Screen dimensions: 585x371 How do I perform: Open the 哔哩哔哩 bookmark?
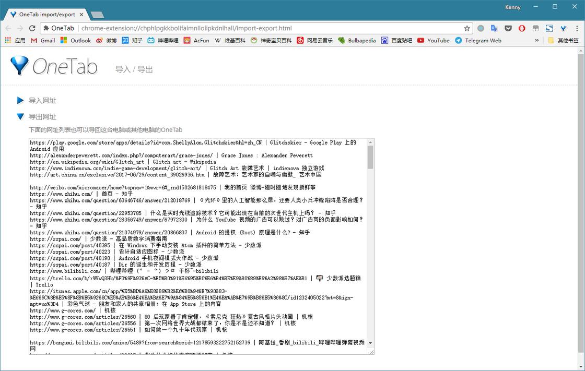pos(162,40)
